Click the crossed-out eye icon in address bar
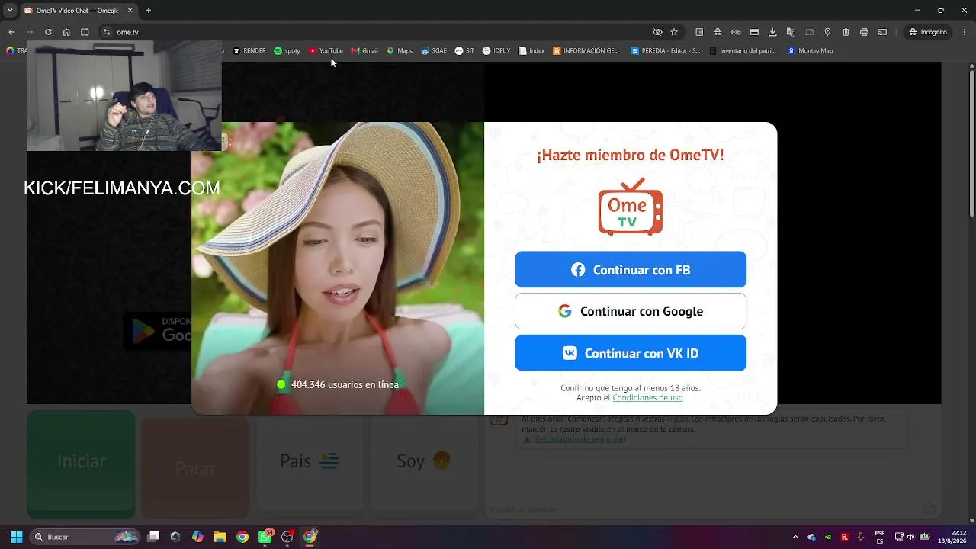The height and width of the screenshot is (549, 976). [x=657, y=32]
